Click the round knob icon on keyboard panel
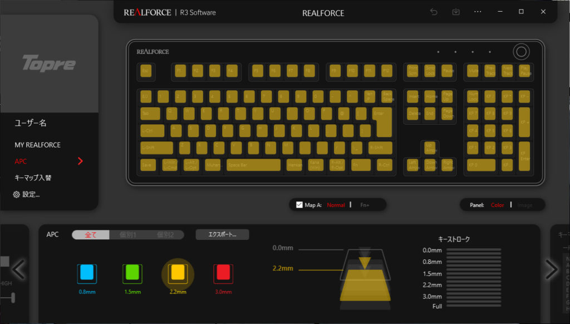The height and width of the screenshot is (324, 570). tap(521, 52)
